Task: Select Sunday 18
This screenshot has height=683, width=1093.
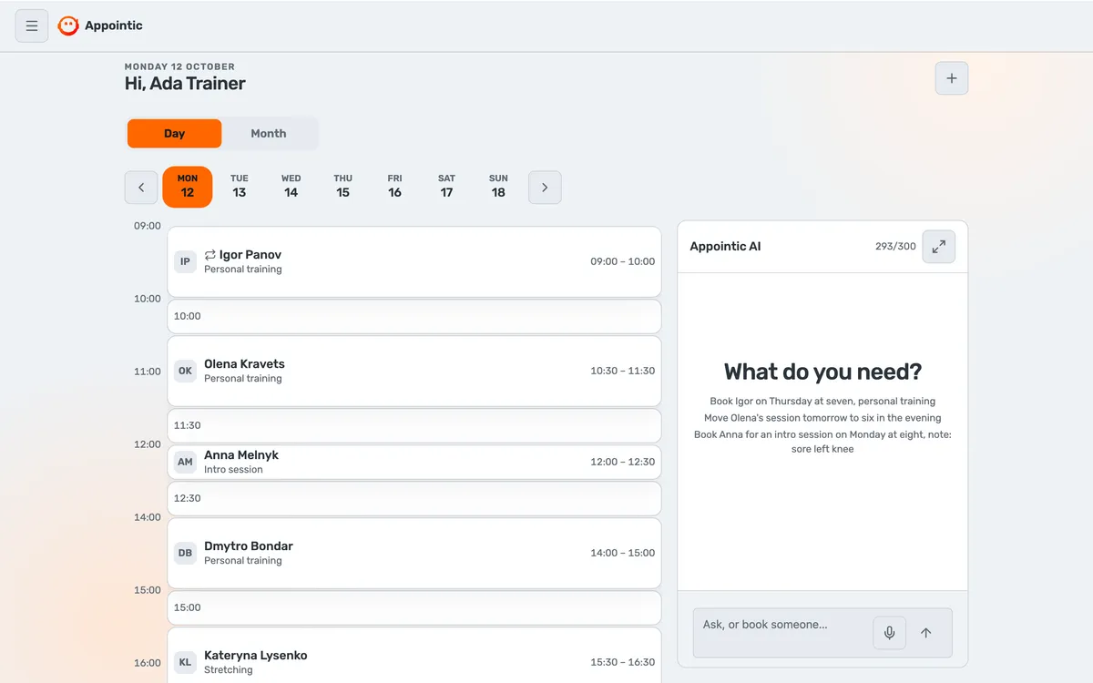Action: click(498, 187)
